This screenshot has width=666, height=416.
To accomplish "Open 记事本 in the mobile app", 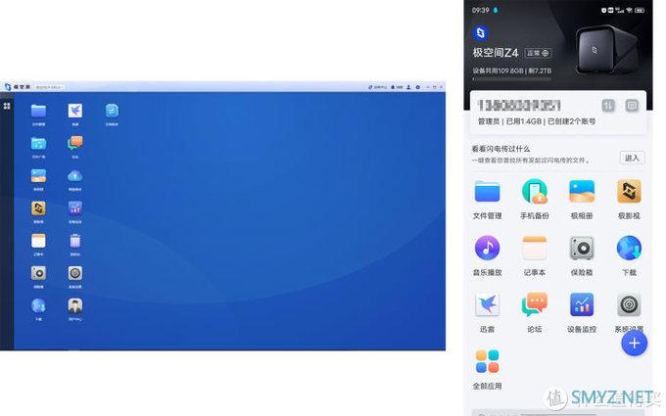I will coord(535,248).
